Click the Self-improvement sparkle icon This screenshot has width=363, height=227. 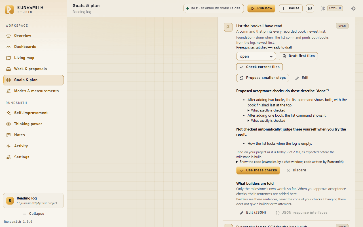(x=9, y=113)
